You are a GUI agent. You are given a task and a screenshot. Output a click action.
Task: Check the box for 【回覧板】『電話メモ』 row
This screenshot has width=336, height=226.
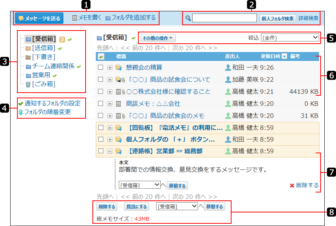pos(101,128)
